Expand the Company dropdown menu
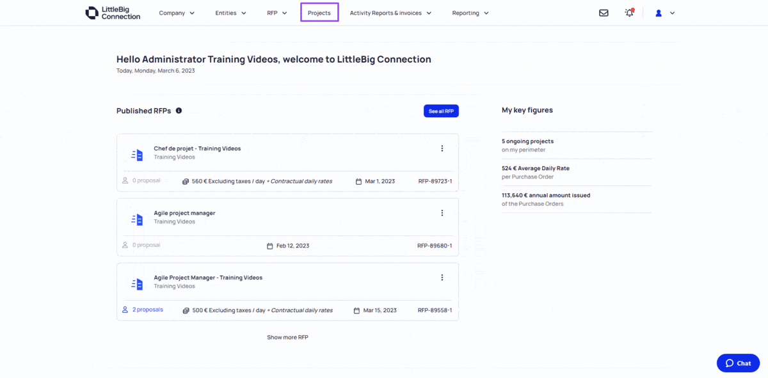This screenshot has width=768, height=378. (177, 13)
